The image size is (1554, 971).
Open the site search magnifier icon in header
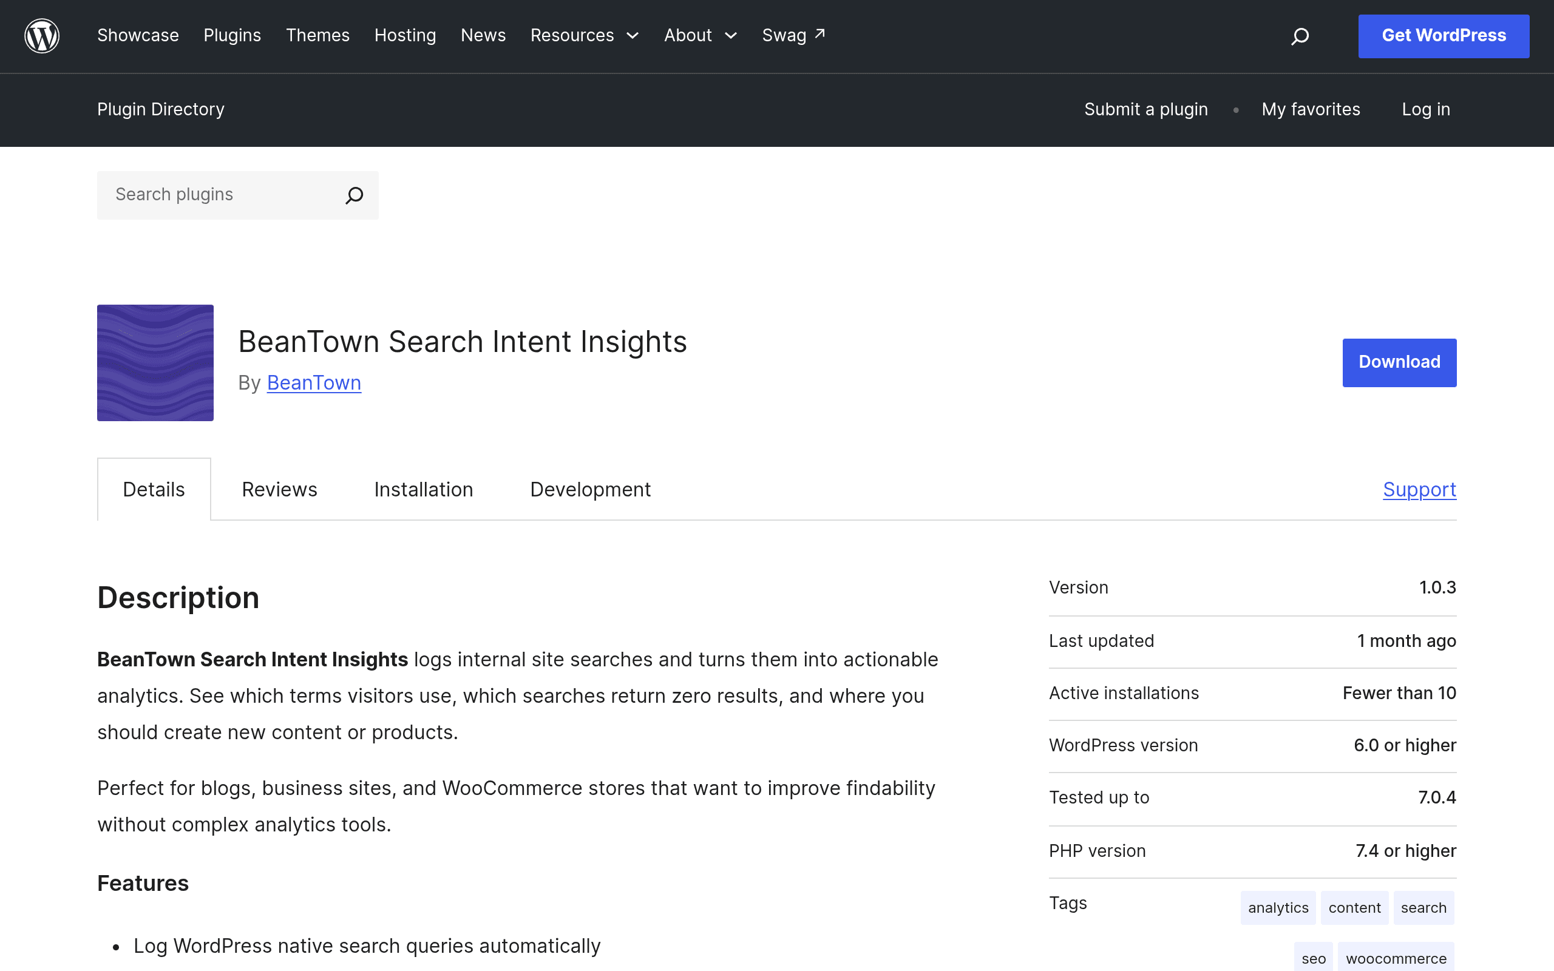pos(1300,36)
